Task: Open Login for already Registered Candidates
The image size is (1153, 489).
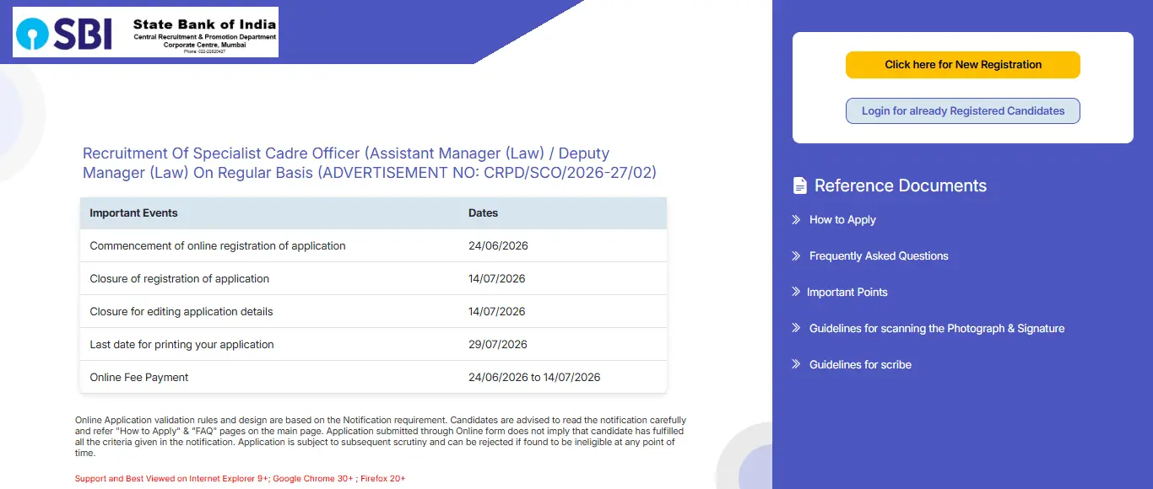Action: click(963, 111)
